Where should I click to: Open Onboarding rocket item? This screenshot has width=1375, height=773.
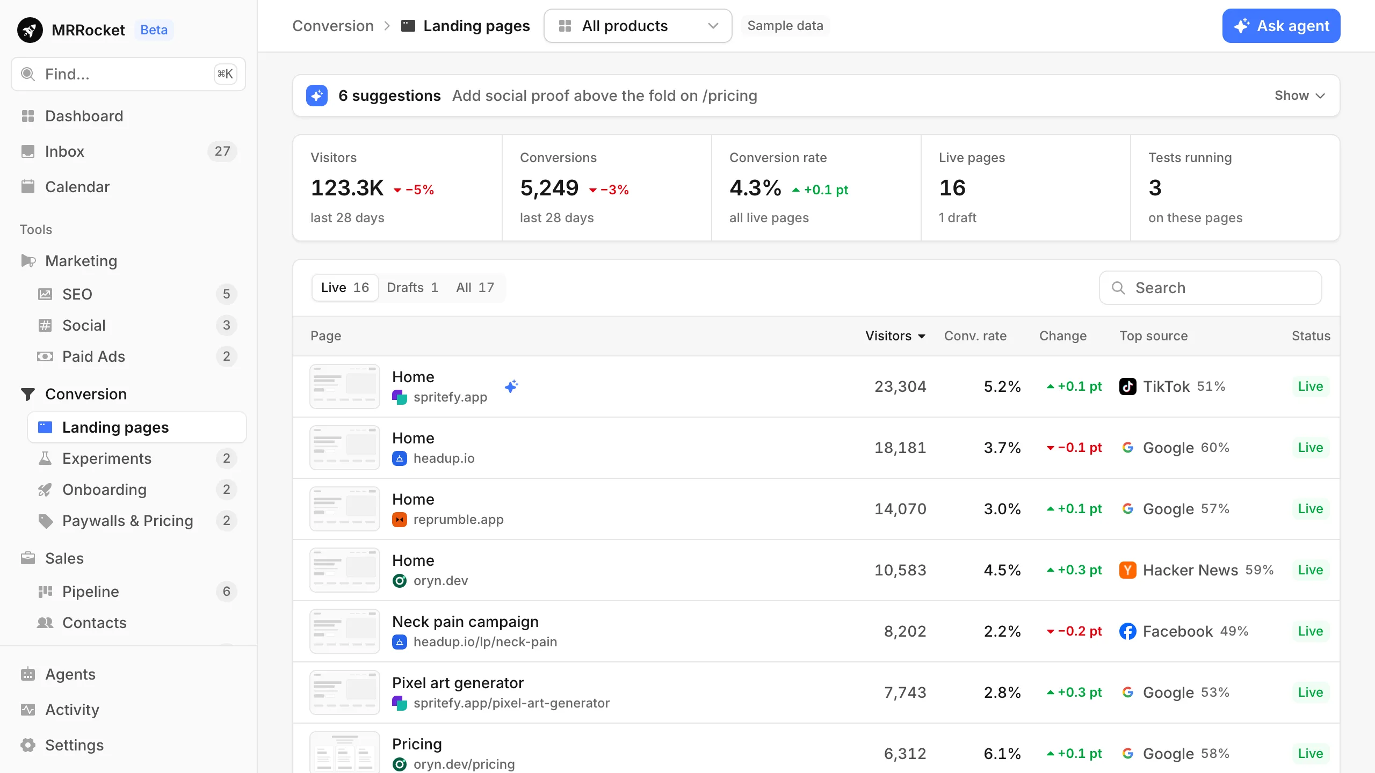pyautogui.click(x=137, y=490)
